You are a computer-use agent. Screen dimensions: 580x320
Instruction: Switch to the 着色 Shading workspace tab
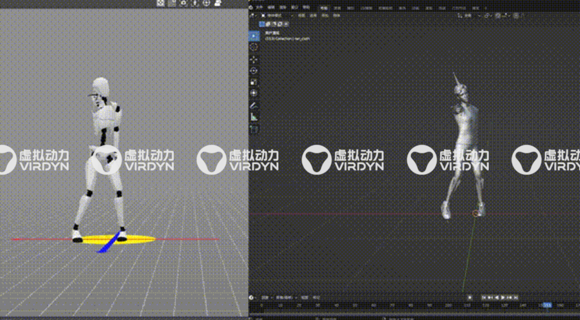pyautogui.click(x=403, y=8)
